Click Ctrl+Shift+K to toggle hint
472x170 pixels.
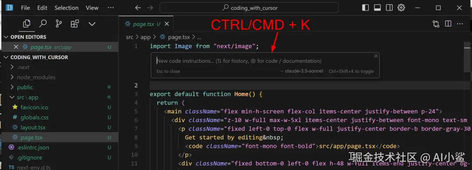coord(351,71)
